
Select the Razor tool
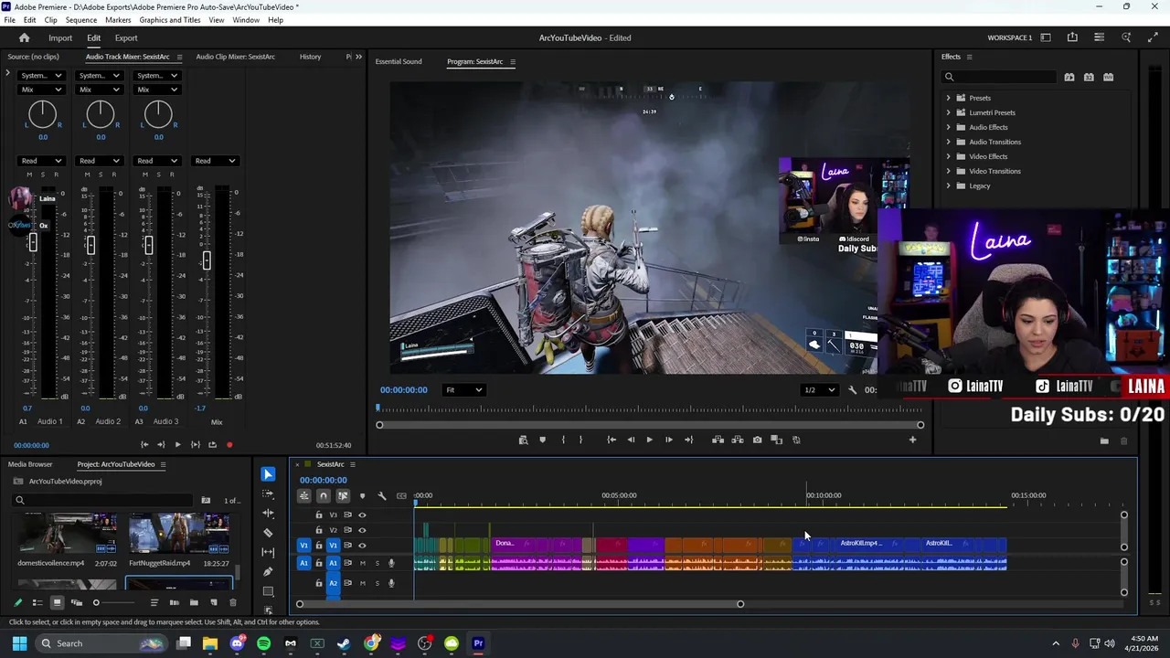click(x=268, y=533)
